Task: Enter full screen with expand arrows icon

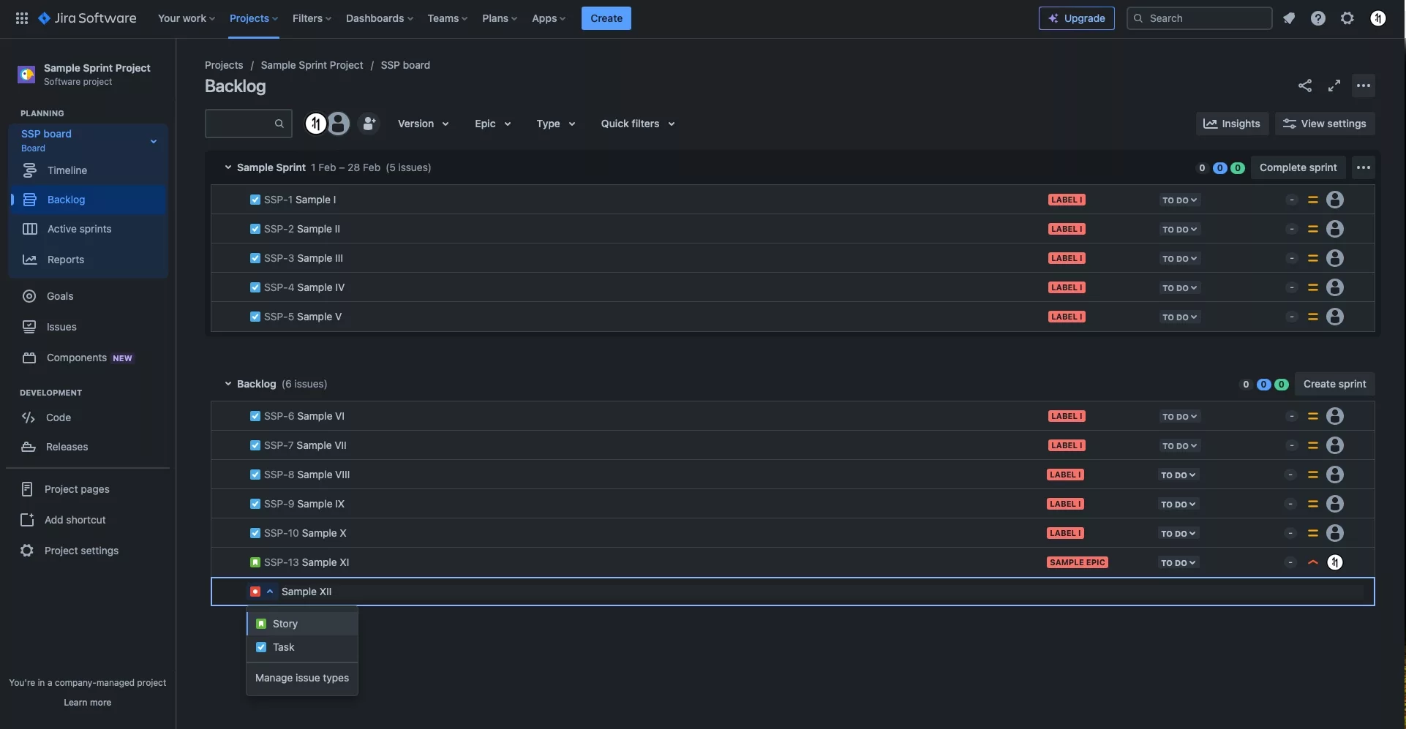Action: click(x=1334, y=86)
